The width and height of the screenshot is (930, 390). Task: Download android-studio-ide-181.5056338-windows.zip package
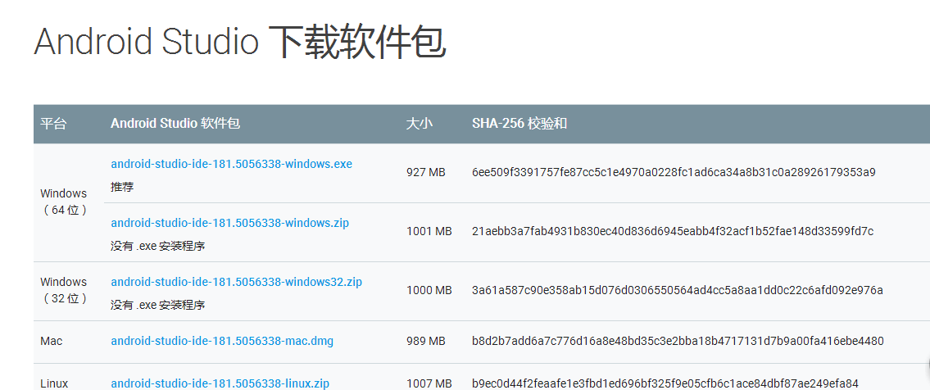coord(230,223)
